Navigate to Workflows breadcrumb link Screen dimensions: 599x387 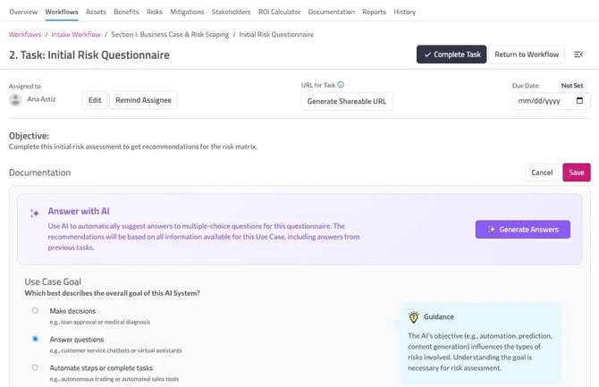click(x=25, y=34)
